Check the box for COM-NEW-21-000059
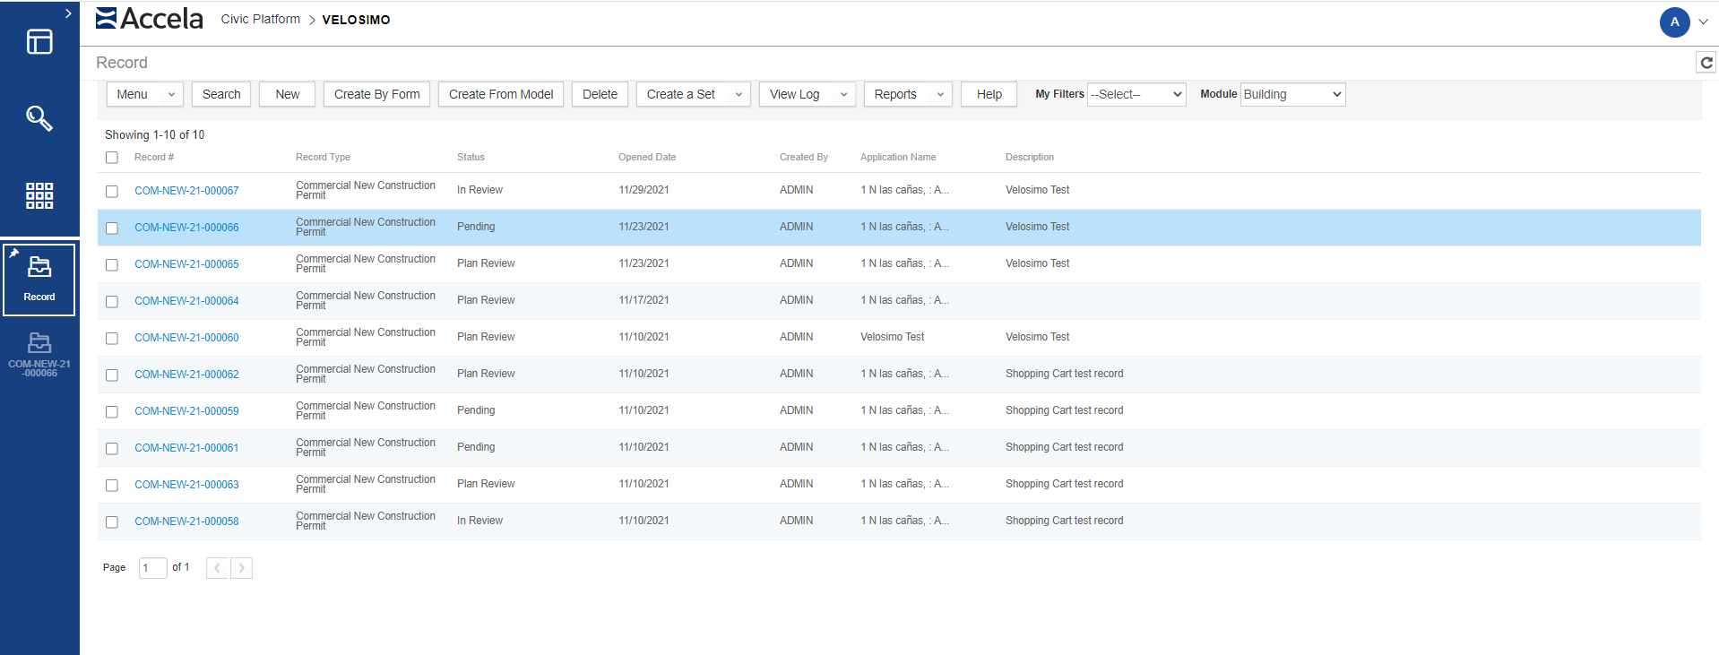Image resolution: width=1719 pixels, height=655 pixels. [112, 411]
